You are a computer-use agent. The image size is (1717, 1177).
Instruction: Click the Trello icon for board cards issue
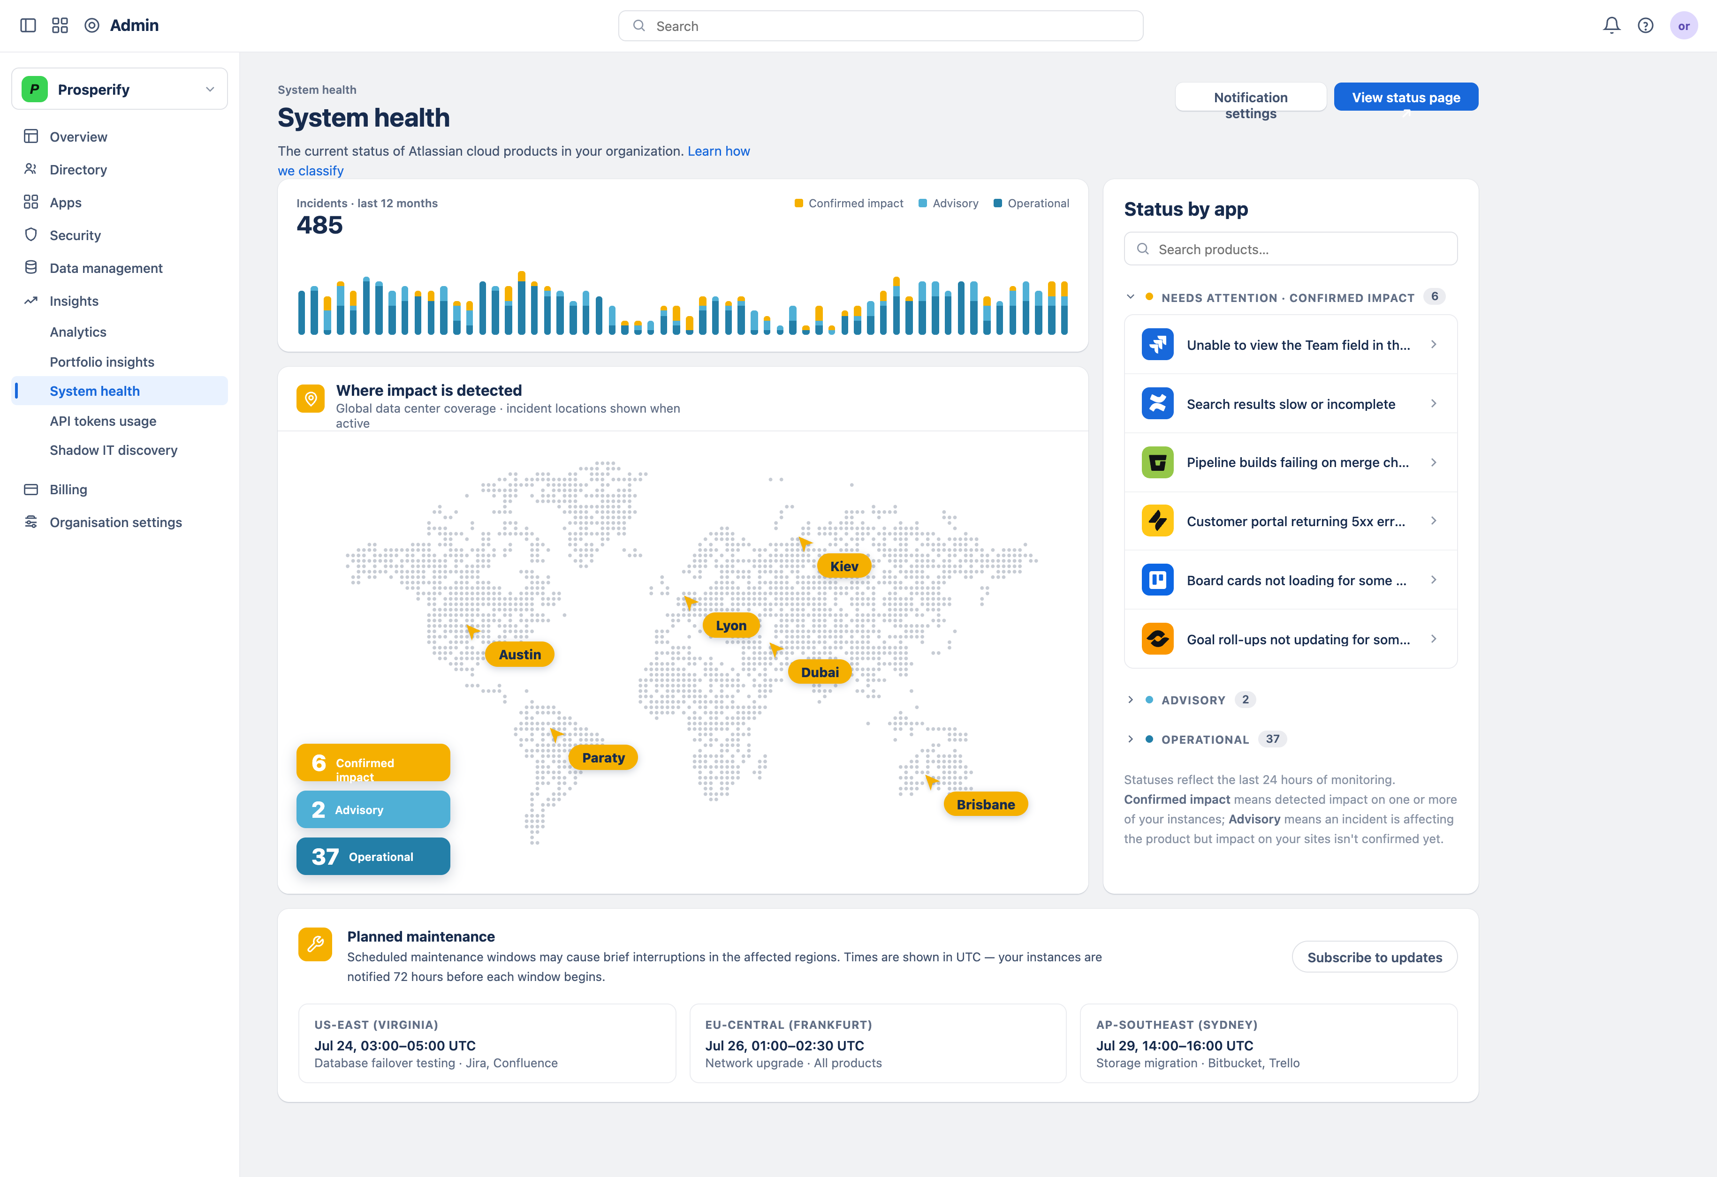[1157, 580]
